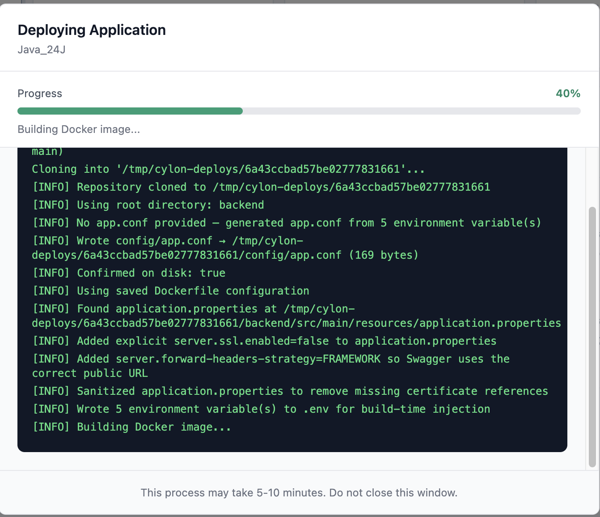Click the "Building Docker image..." status under progress bar

point(79,129)
